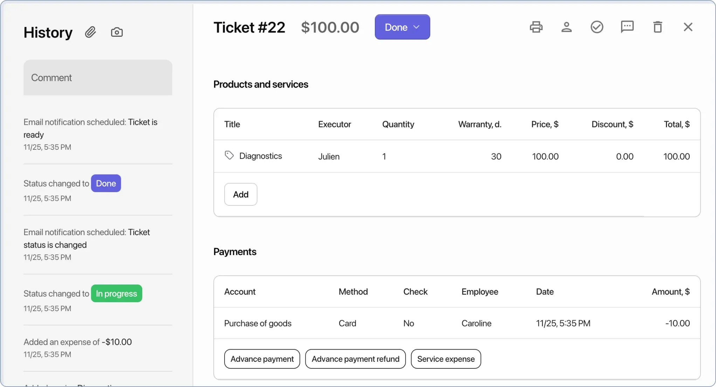Close the Ticket #22 view
The width and height of the screenshot is (716, 387).
point(688,27)
